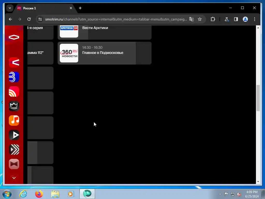The width and height of the screenshot is (265, 199).
Task: Click the page scrollbar down arrow
Action: coord(258,182)
